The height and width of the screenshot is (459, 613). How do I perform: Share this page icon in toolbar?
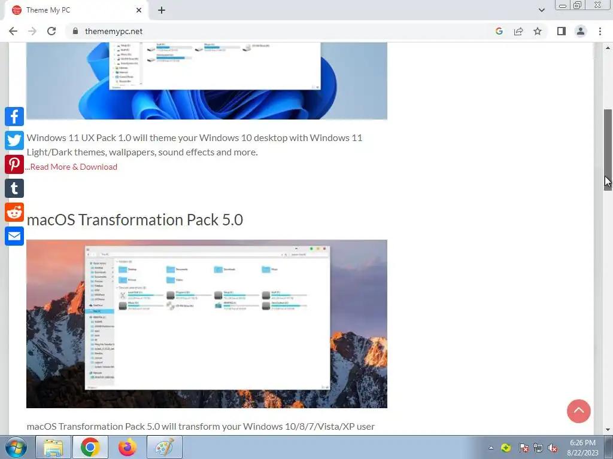(518, 31)
